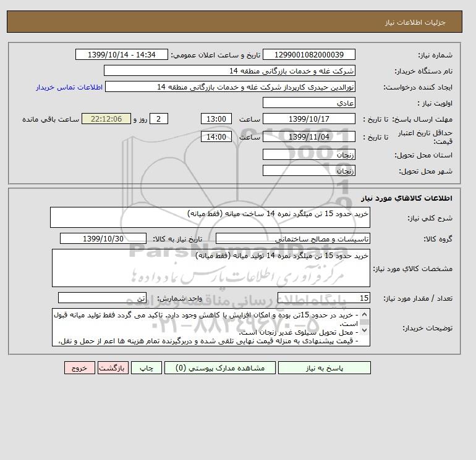Click the validity time field 14:00
476x460 pixels.
[x=216, y=136]
